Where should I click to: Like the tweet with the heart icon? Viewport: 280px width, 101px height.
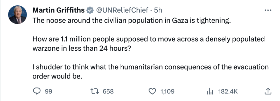click(x=152, y=91)
